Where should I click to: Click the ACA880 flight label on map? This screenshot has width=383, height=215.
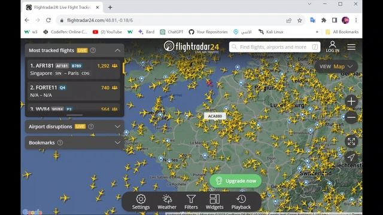click(215, 116)
